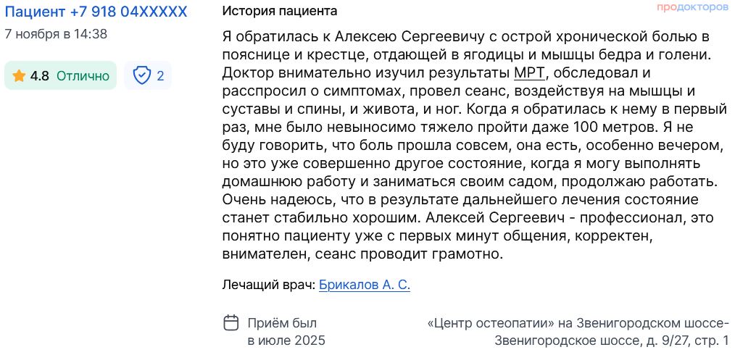Viewport: 735px width, 355px height.
Task: Click the в июле 2025 appointment date
Action: (286, 341)
